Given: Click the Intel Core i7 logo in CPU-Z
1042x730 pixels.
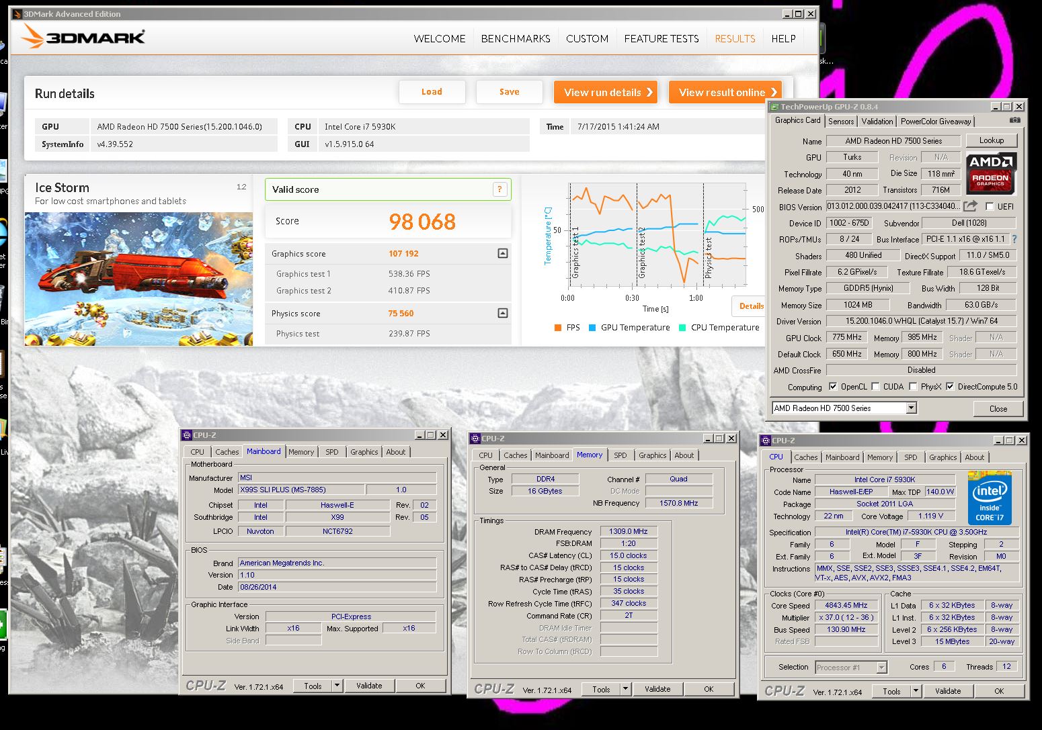Looking at the screenshot, I should [x=990, y=498].
